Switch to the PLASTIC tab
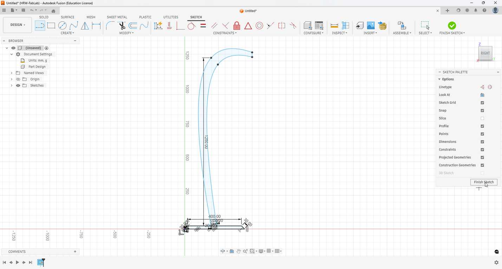This screenshot has height=269, width=502. [x=145, y=17]
